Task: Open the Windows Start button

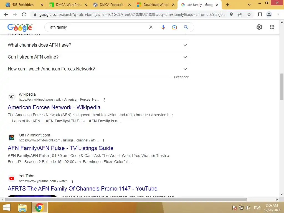Action: 7,207
